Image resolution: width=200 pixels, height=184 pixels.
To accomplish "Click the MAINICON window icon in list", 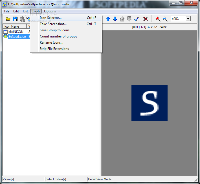I will tap(6, 32).
